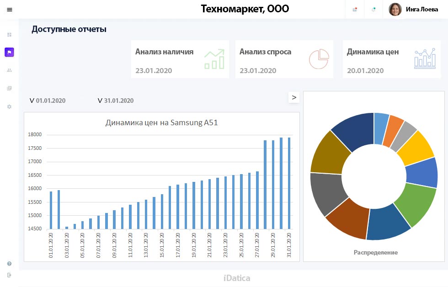Click the logout icon at sidebar bottom
The image size is (448, 287).
9,275
